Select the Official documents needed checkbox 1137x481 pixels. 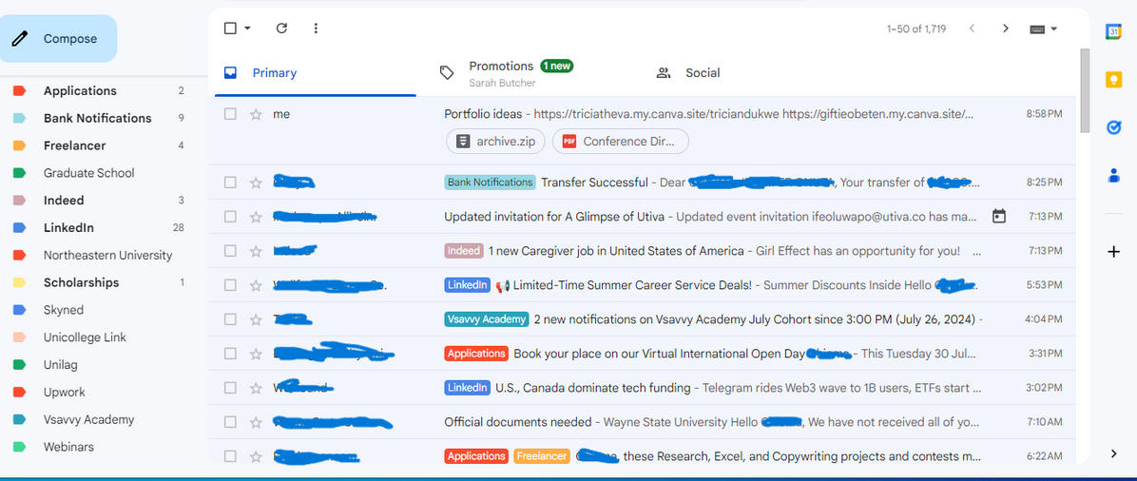tap(230, 421)
